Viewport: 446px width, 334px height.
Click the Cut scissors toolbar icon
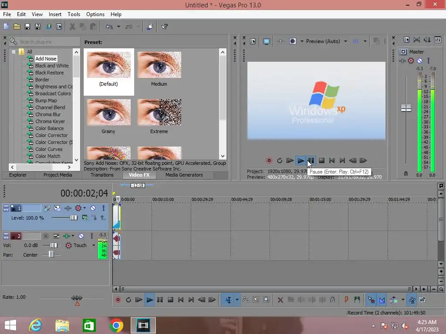[x=73, y=27]
